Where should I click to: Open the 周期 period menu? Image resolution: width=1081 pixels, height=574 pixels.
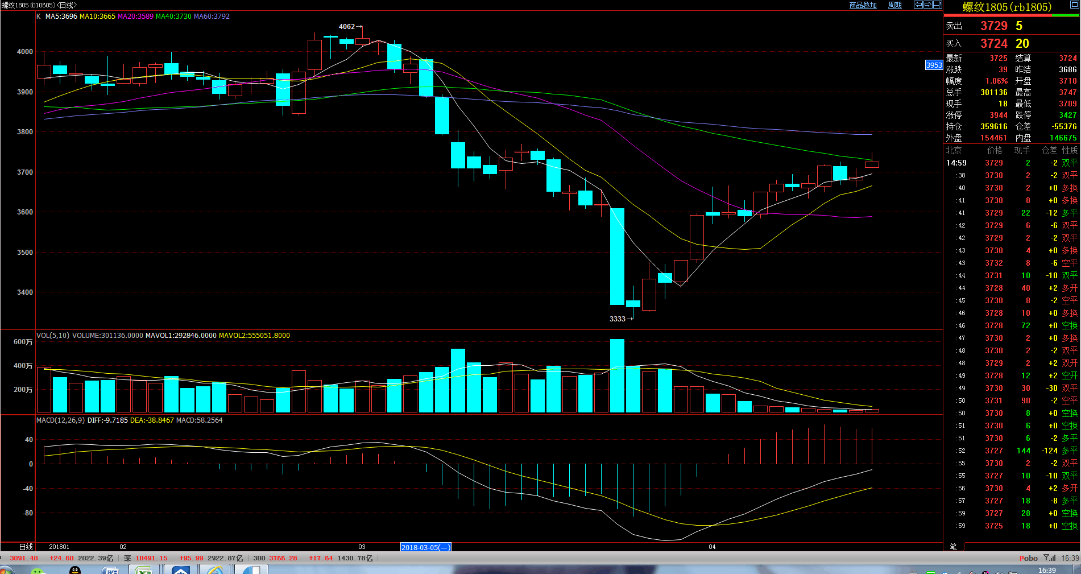coord(895,5)
